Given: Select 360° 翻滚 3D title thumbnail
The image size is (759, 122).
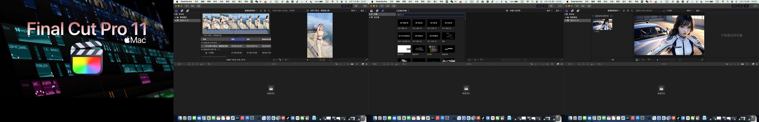Looking at the screenshot, I should point(404,23).
